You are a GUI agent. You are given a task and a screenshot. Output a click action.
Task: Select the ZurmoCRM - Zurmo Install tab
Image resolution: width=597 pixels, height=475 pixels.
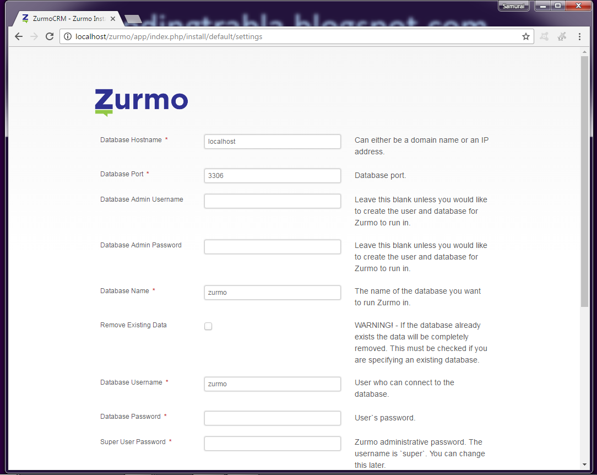pyautogui.click(x=68, y=19)
